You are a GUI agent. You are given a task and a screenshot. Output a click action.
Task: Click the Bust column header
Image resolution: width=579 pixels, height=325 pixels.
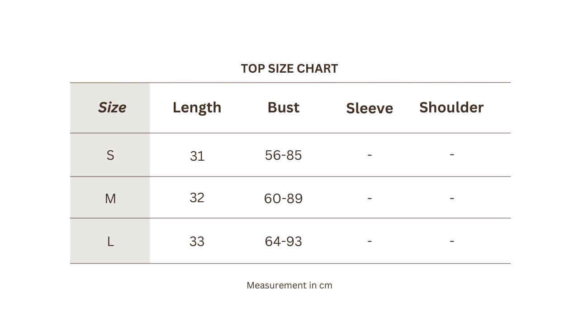[283, 107]
